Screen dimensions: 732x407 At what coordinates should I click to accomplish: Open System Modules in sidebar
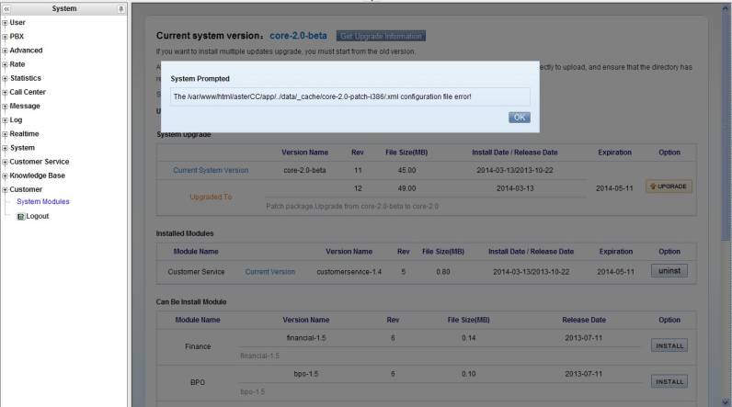(43, 201)
